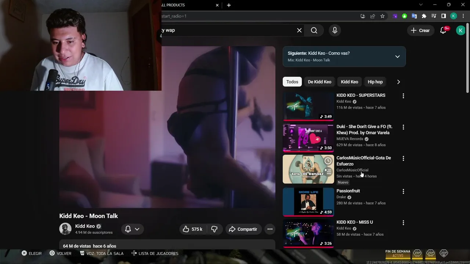Open the YouTube account avatar K menu
470x264 pixels.
pos(460,30)
